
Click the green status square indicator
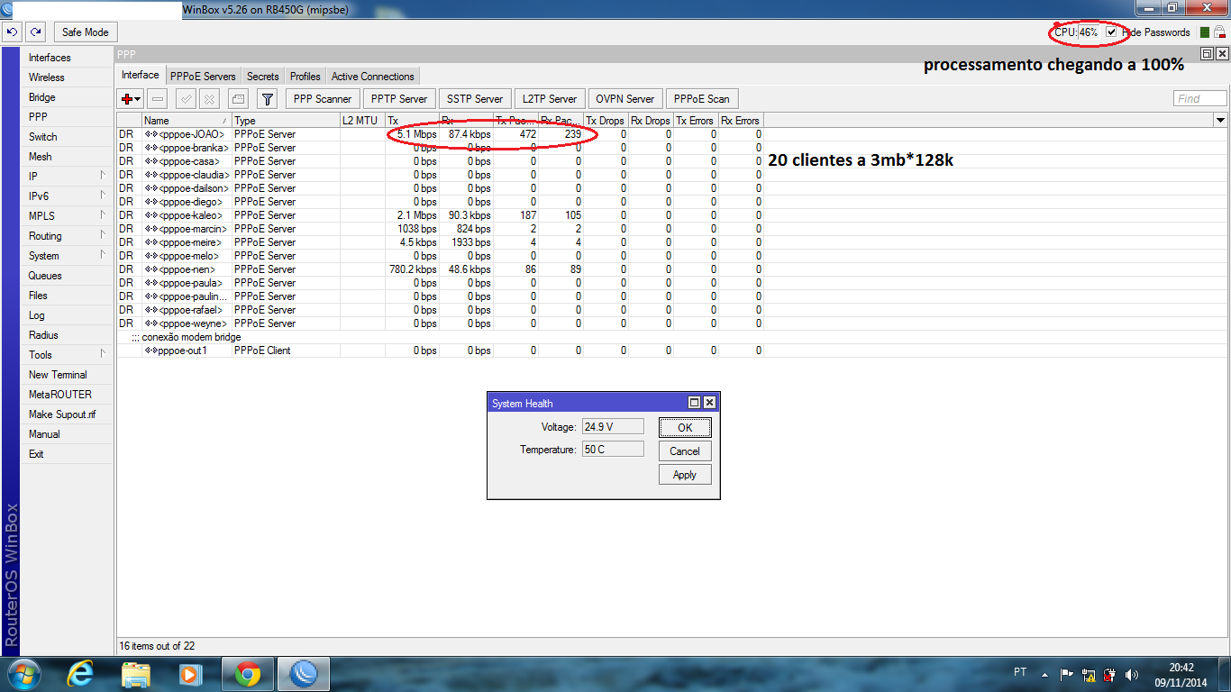tap(1205, 32)
